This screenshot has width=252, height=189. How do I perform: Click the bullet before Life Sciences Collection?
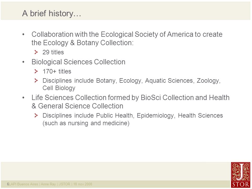pos(23,98)
